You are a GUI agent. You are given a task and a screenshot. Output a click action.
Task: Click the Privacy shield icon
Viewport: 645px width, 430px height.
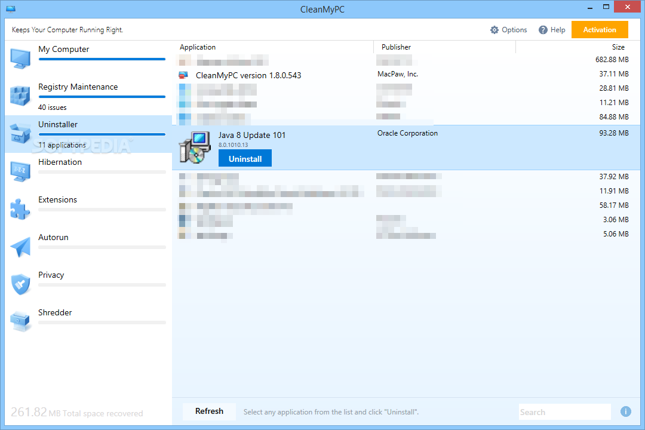[x=20, y=284]
